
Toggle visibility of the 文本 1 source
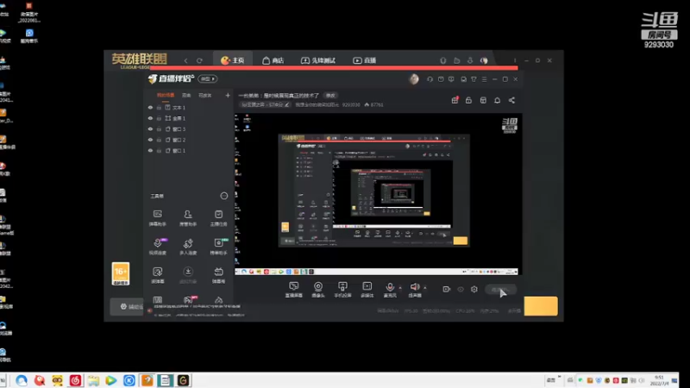(x=150, y=107)
